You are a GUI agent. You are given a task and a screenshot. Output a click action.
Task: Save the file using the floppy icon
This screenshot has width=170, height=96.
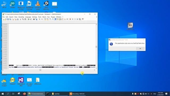(8, 19)
